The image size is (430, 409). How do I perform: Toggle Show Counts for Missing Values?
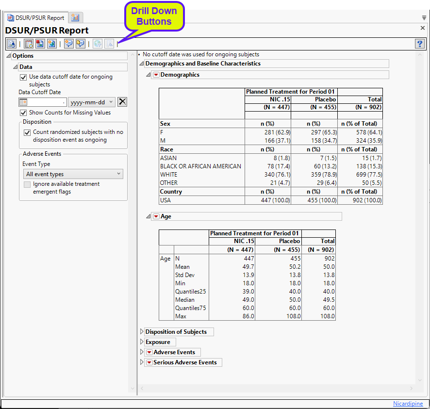(x=23, y=113)
